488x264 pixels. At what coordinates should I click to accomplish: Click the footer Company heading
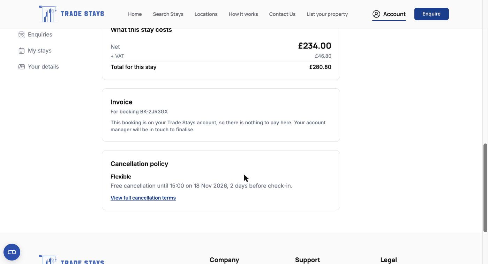pos(224,260)
